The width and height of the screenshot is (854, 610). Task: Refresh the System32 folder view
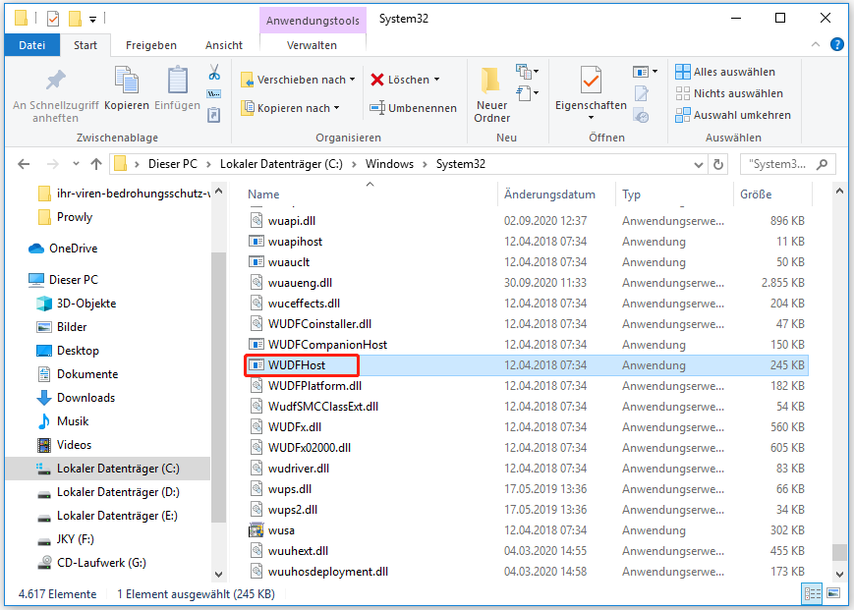coord(718,164)
